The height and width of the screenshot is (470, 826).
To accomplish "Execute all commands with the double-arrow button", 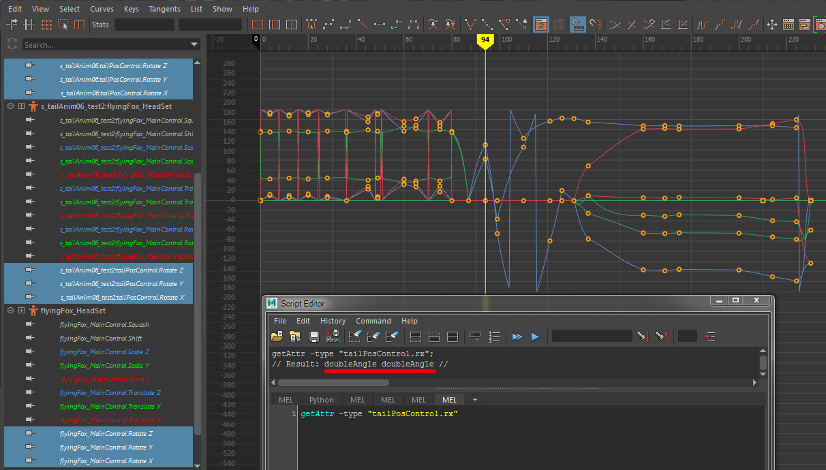I will (517, 336).
